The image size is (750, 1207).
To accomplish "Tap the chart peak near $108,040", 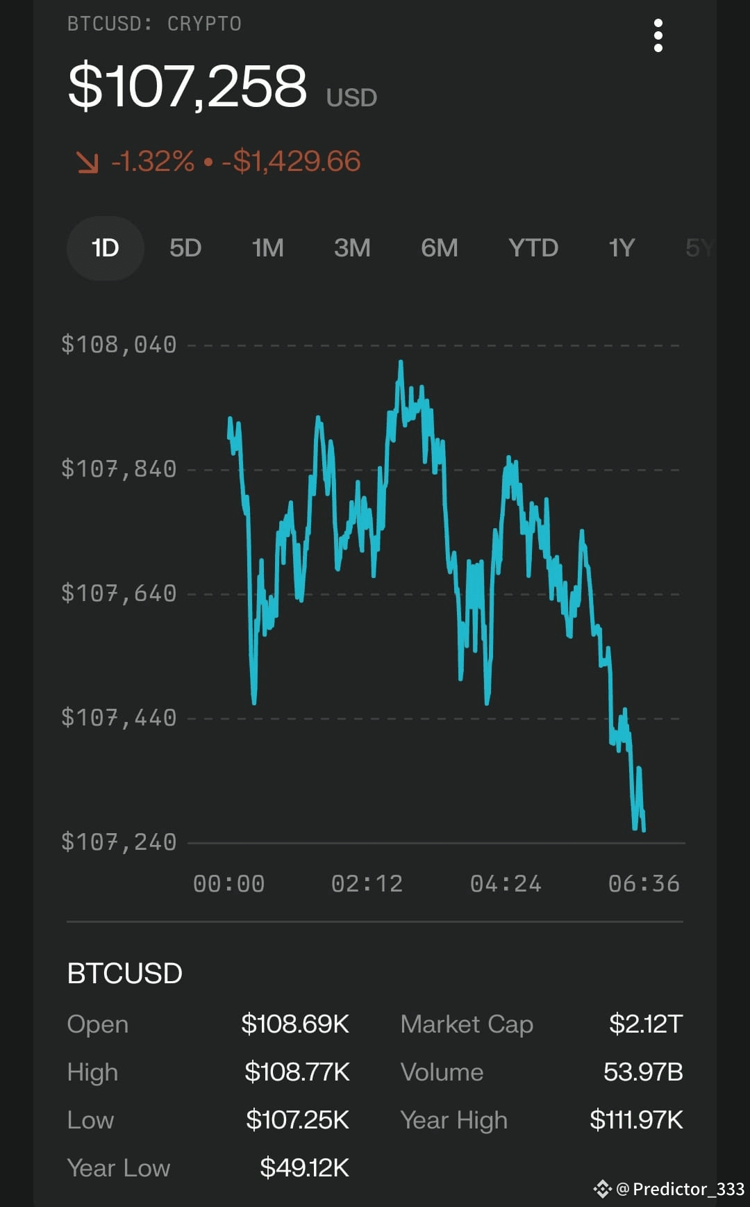I will (401, 362).
